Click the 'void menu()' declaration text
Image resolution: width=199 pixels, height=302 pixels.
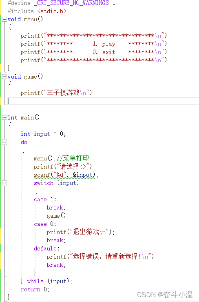click(x=25, y=19)
